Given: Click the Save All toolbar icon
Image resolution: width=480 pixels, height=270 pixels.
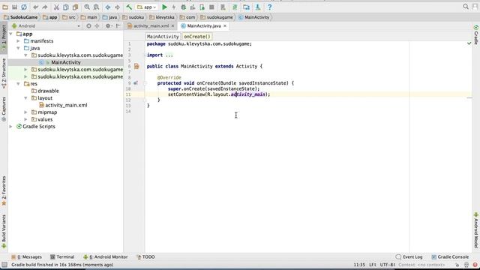Looking at the screenshot, I should 14,7.
